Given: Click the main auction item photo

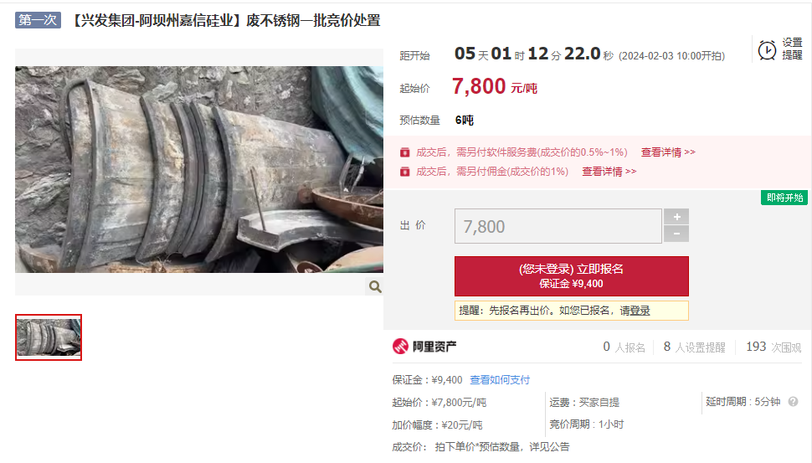Looking at the screenshot, I should pyautogui.click(x=199, y=169).
